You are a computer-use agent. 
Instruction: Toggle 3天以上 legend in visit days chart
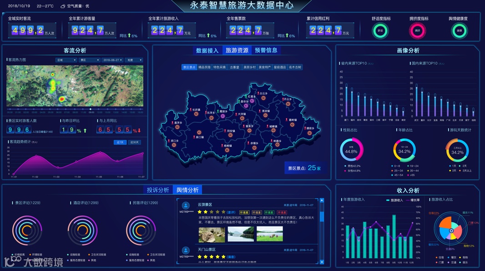[465, 171]
